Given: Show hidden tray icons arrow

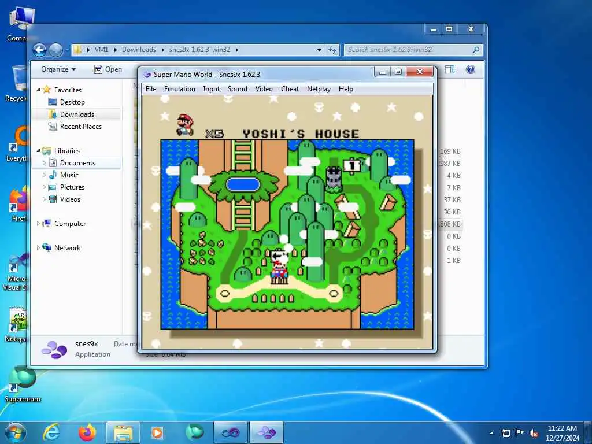Looking at the screenshot, I should (x=491, y=433).
